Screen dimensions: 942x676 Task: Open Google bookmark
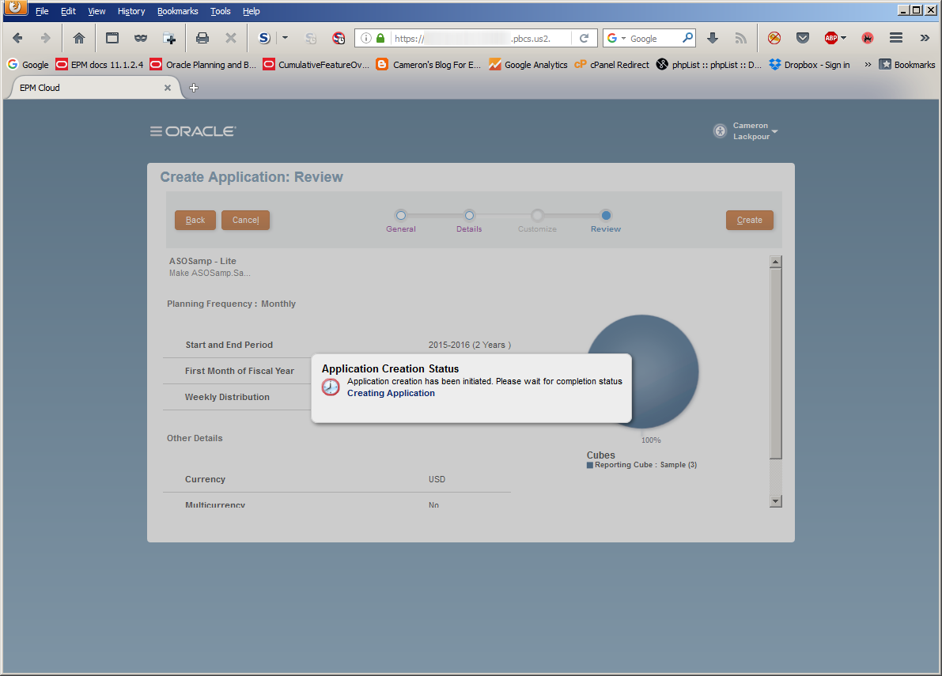click(28, 64)
